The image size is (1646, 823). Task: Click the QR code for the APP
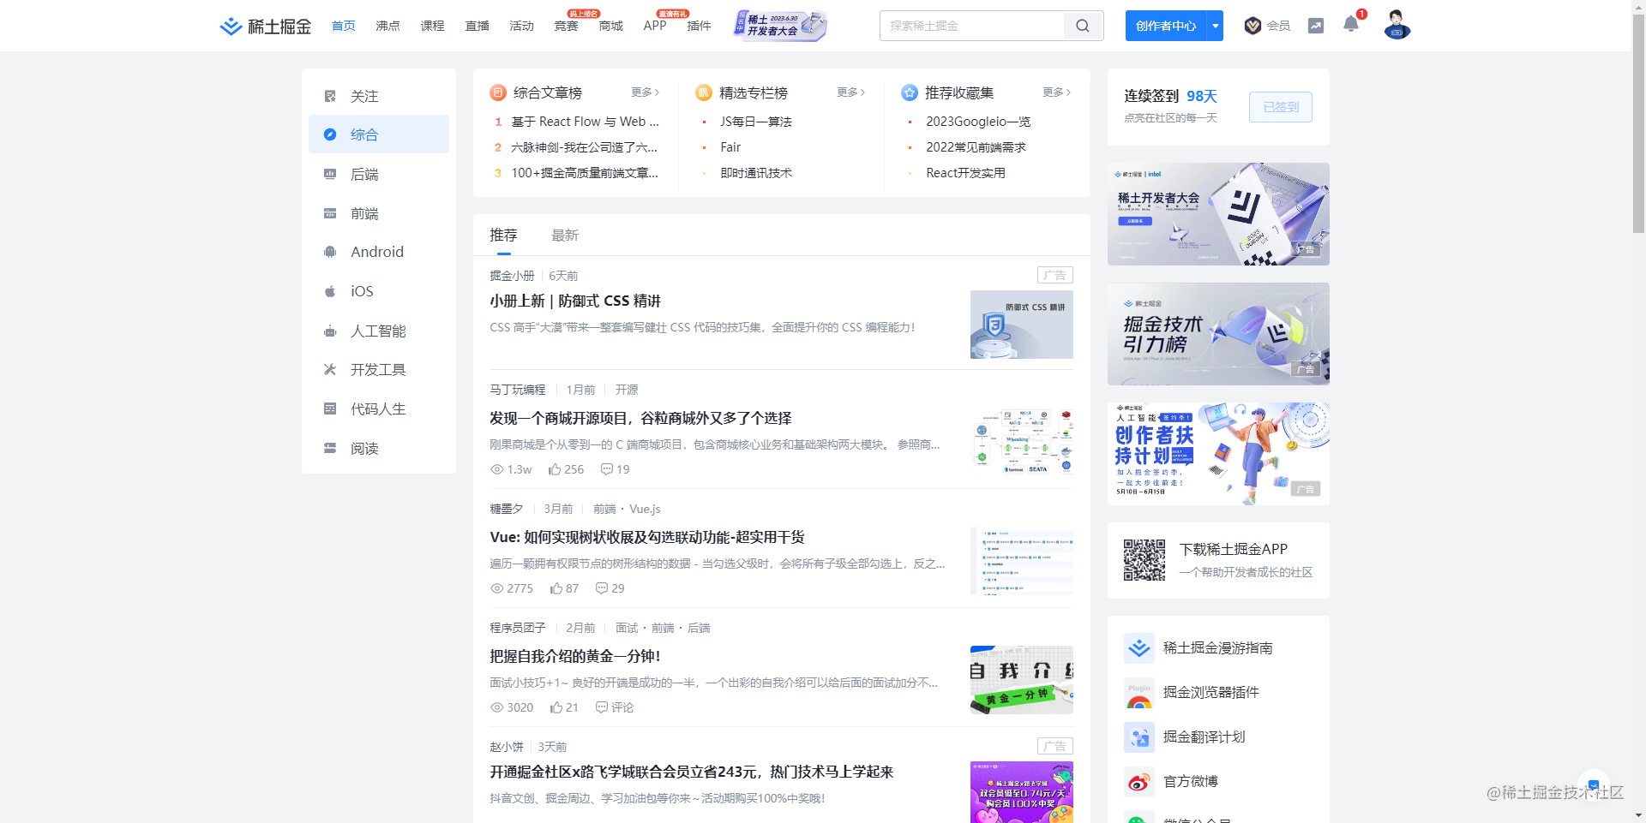[x=1144, y=560]
